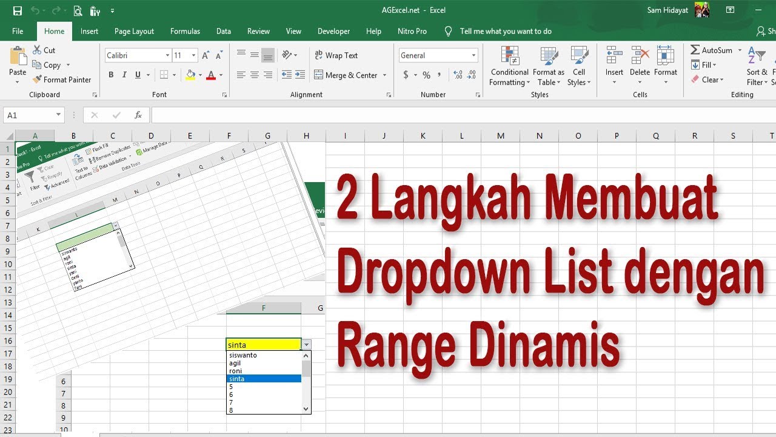
Task: Toggle Italic formatting
Action: pyautogui.click(x=124, y=75)
